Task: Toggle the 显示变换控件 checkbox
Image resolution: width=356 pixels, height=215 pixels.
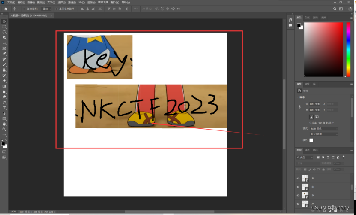Action: [57, 9]
